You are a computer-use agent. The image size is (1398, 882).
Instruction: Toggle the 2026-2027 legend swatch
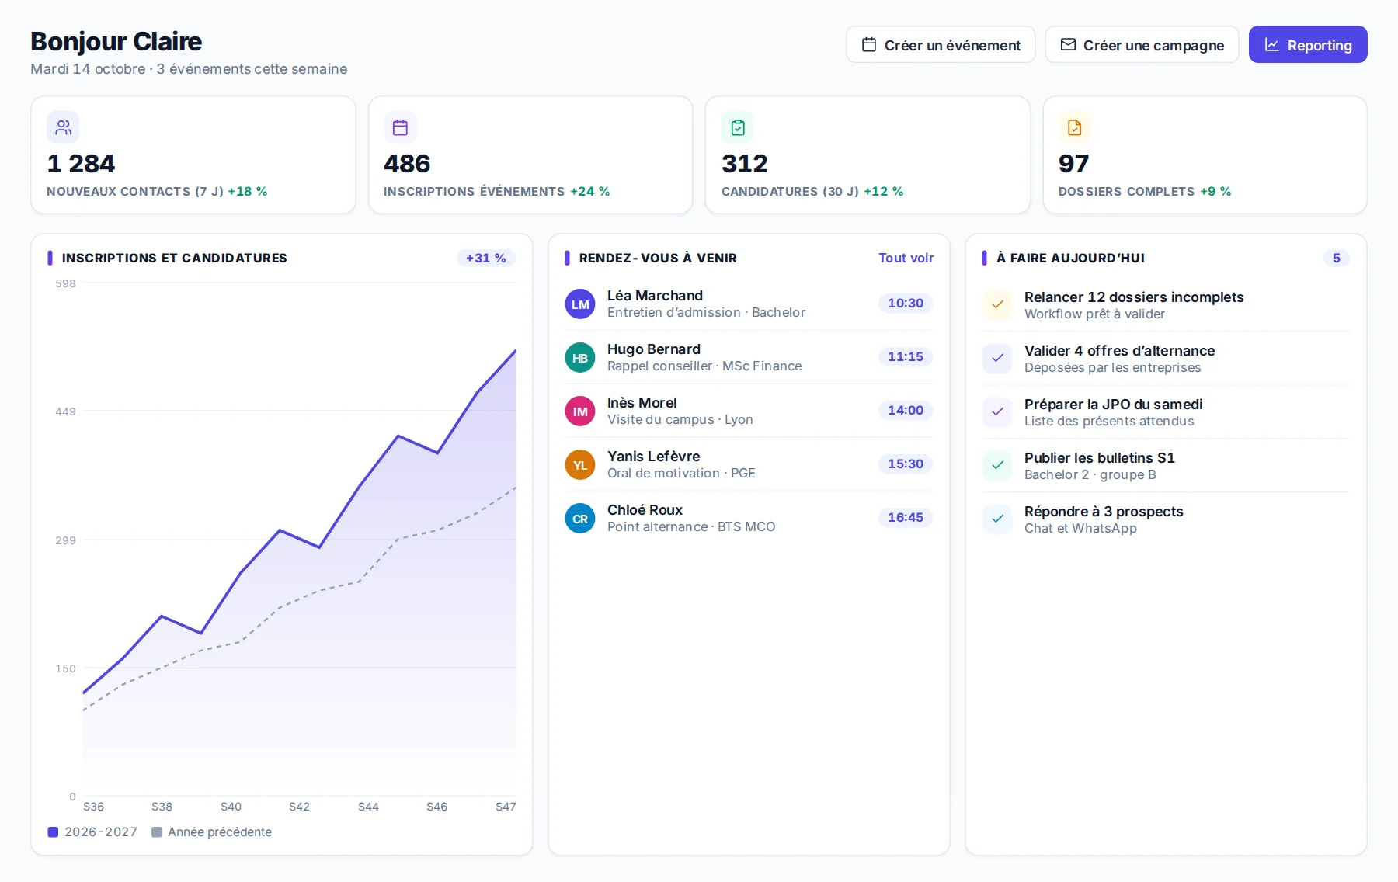53,832
